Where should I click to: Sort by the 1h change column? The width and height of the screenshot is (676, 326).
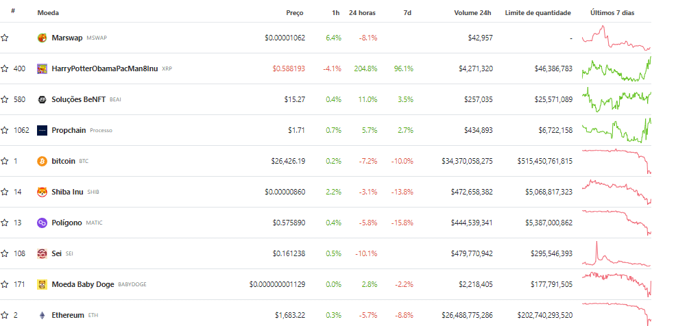[x=336, y=13]
